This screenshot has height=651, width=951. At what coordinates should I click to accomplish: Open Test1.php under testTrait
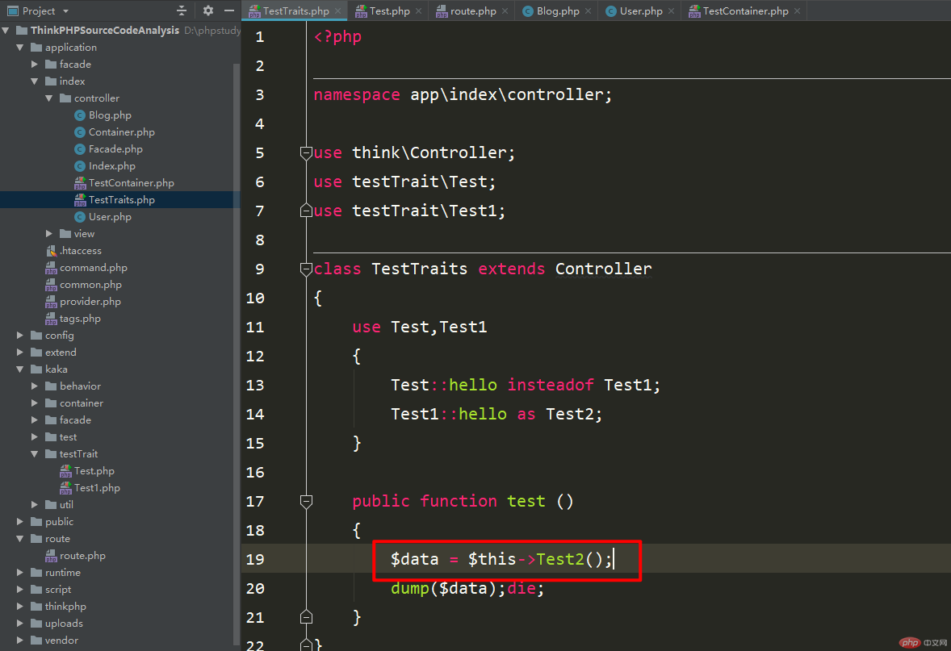(97, 488)
